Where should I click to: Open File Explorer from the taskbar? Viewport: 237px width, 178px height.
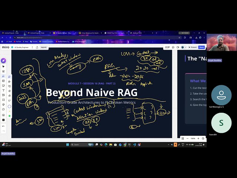pyautogui.click(x=111, y=145)
